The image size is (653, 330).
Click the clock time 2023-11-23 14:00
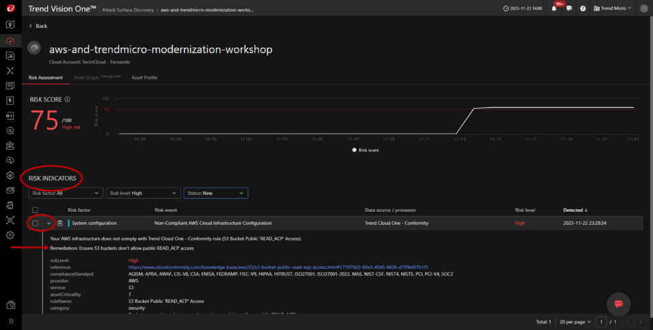[522, 8]
